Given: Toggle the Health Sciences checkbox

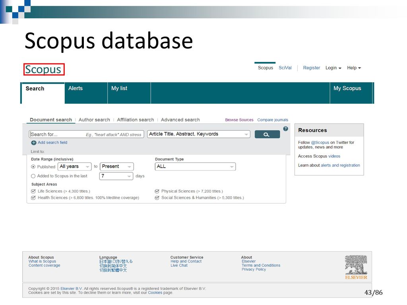Looking at the screenshot, I should click(x=33, y=198).
